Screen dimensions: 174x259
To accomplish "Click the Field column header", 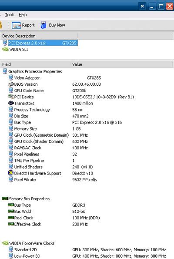I will (x=35, y=64).
